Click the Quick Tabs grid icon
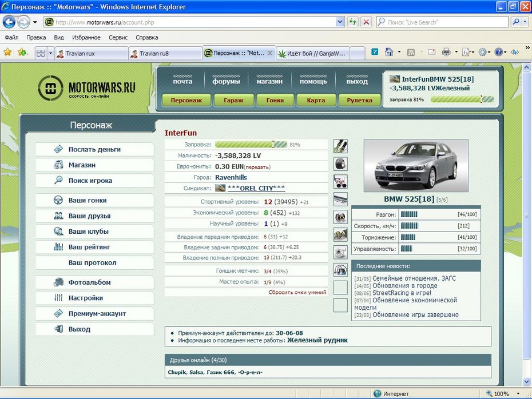 [41, 53]
